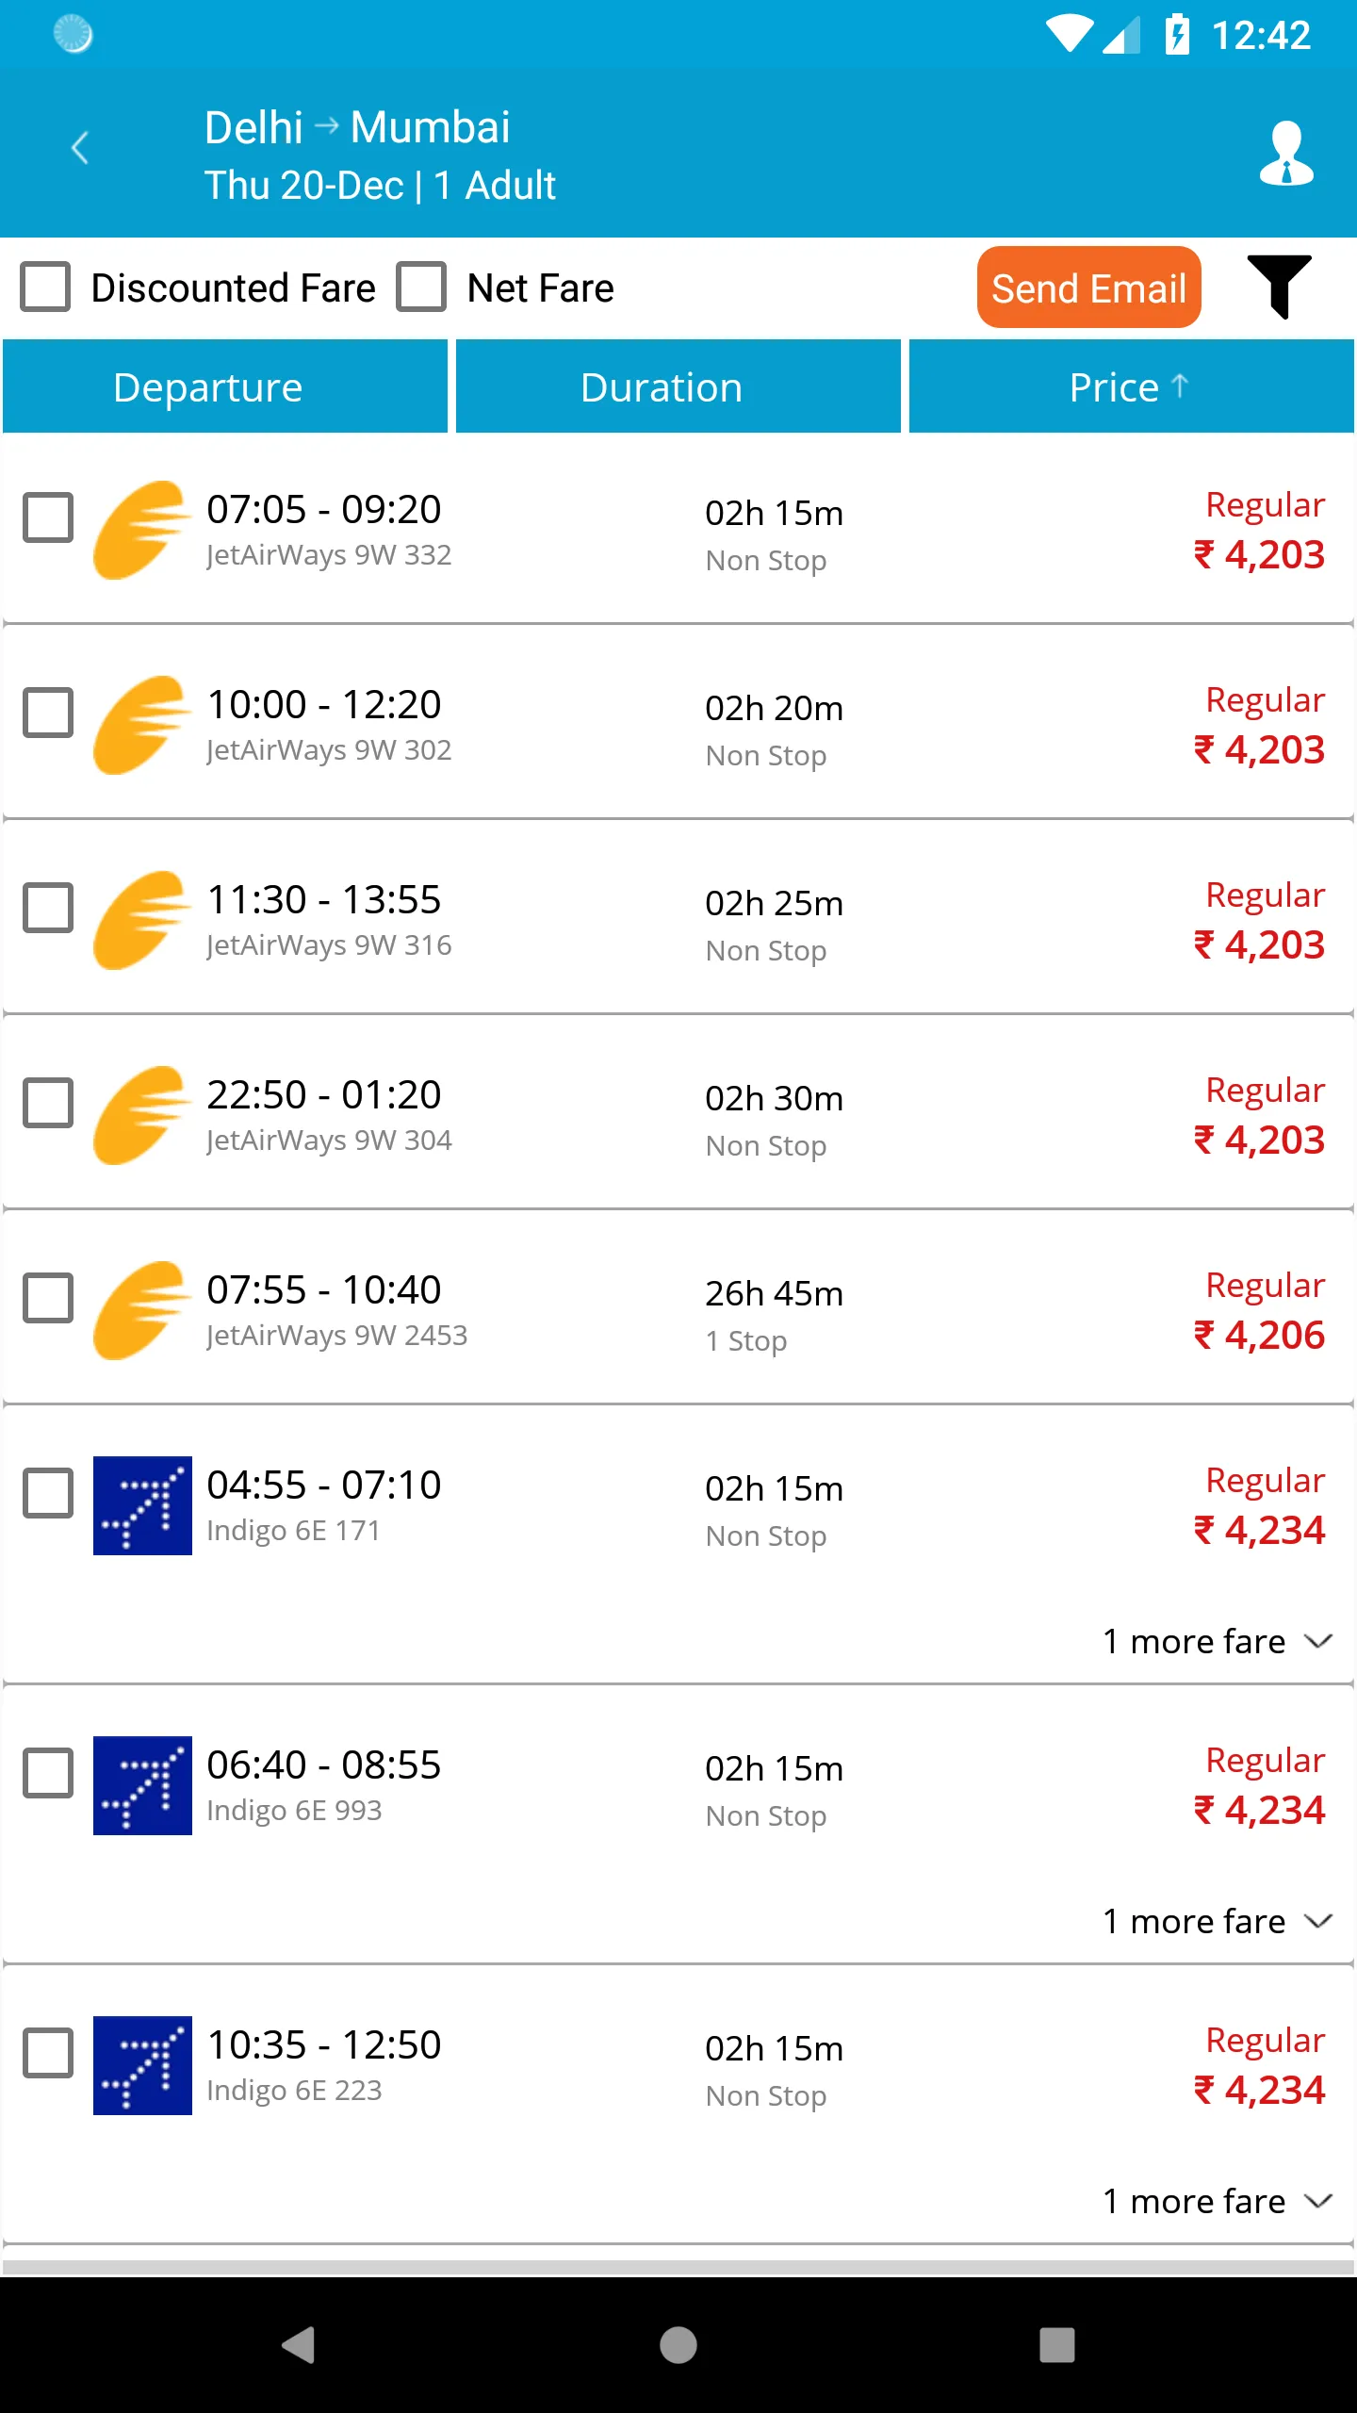Tap the back arrow in header

(x=81, y=148)
